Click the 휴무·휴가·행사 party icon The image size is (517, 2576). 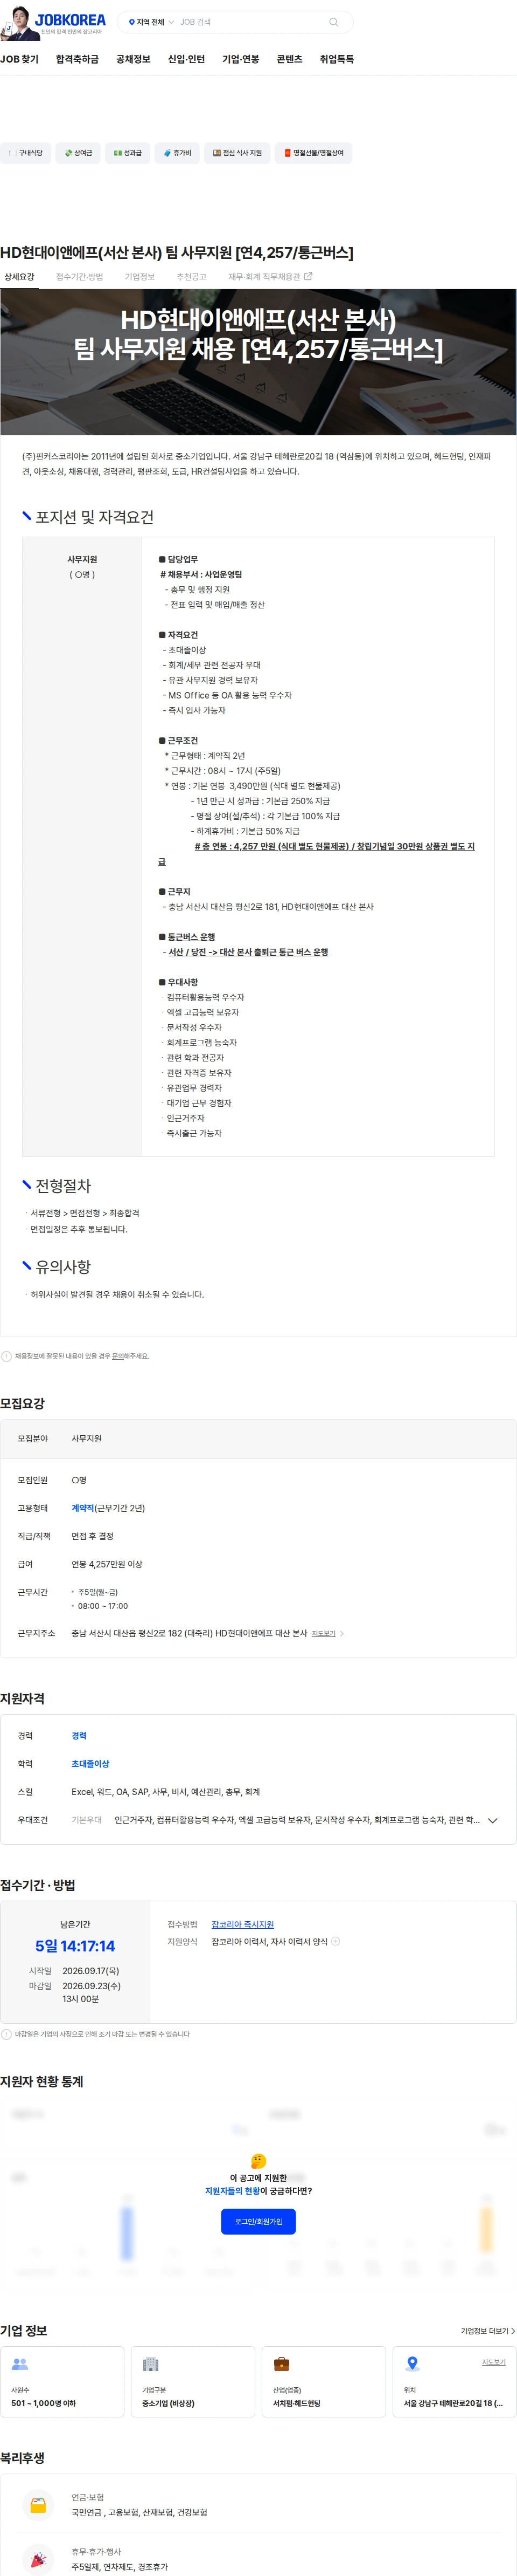[38, 2559]
